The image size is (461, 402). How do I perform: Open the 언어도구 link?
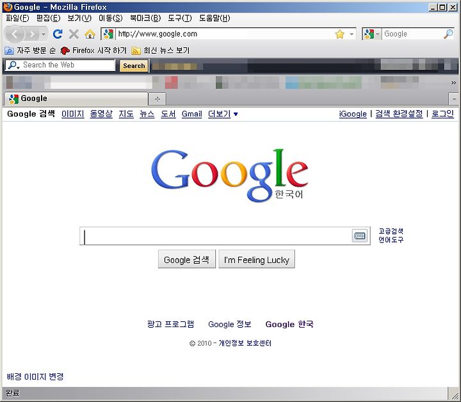(391, 240)
